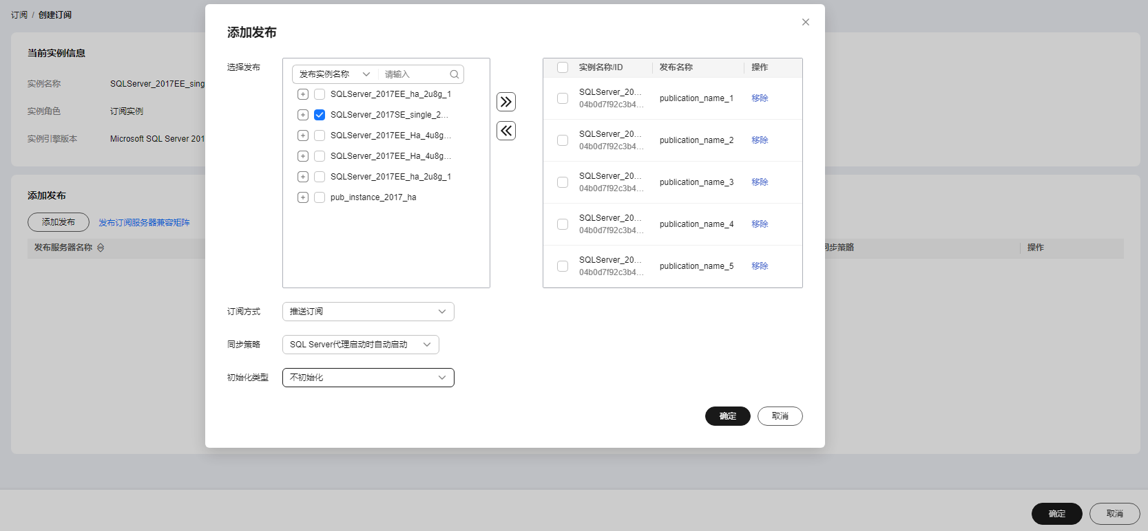The height and width of the screenshot is (531, 1148).
Task: Close the 添加发布 dialog with the X icon
Action: pyautogui.click(x=805, y=22)
